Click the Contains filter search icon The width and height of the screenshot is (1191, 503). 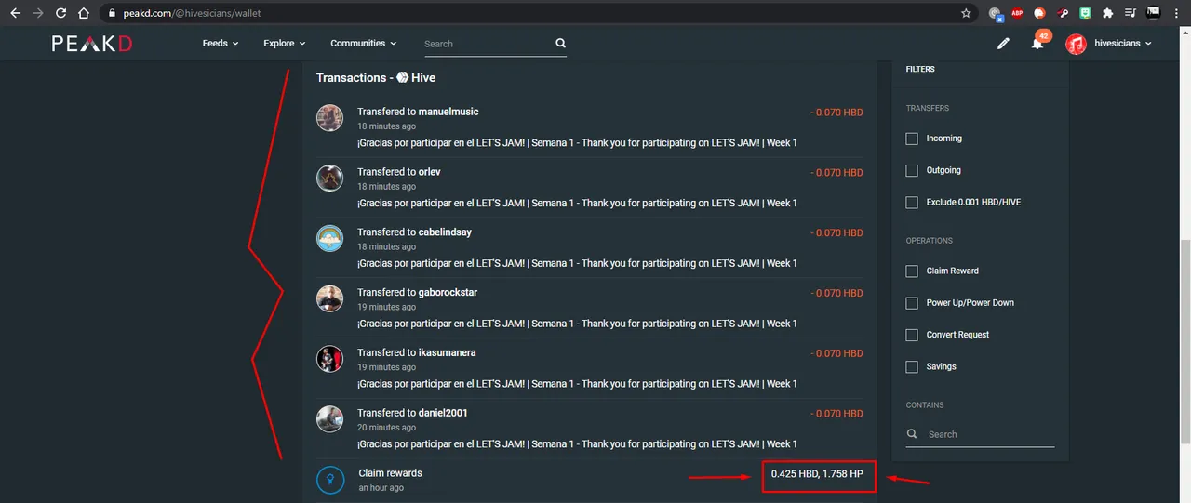coord(912,434)
